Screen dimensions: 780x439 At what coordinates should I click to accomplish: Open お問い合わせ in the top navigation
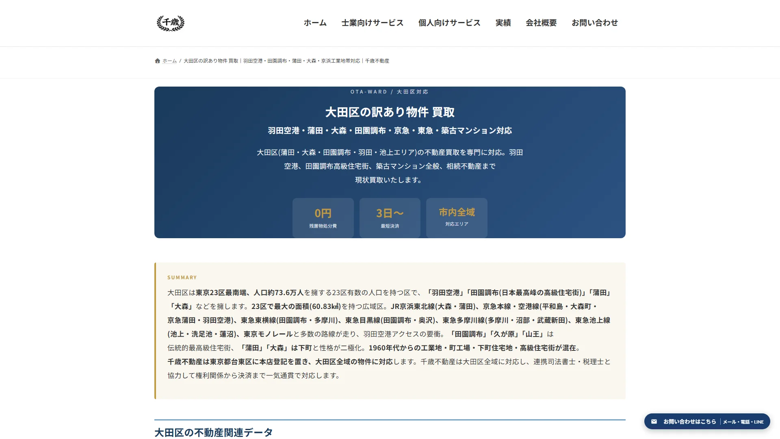pyautogui.click(x=595, y=23)
